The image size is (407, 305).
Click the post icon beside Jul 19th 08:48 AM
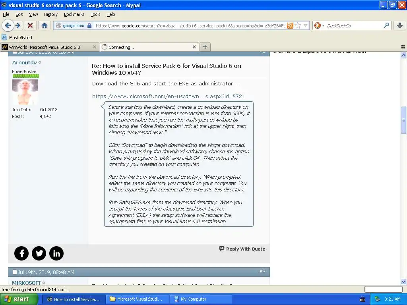coord(15,272)
